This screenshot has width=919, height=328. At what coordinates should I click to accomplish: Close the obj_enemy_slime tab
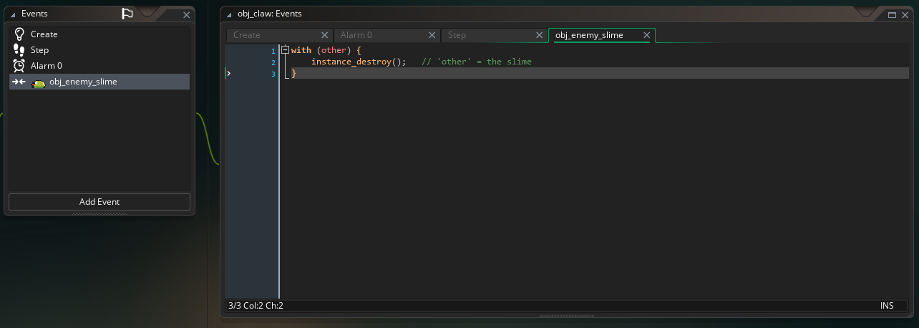coord(647,35)
